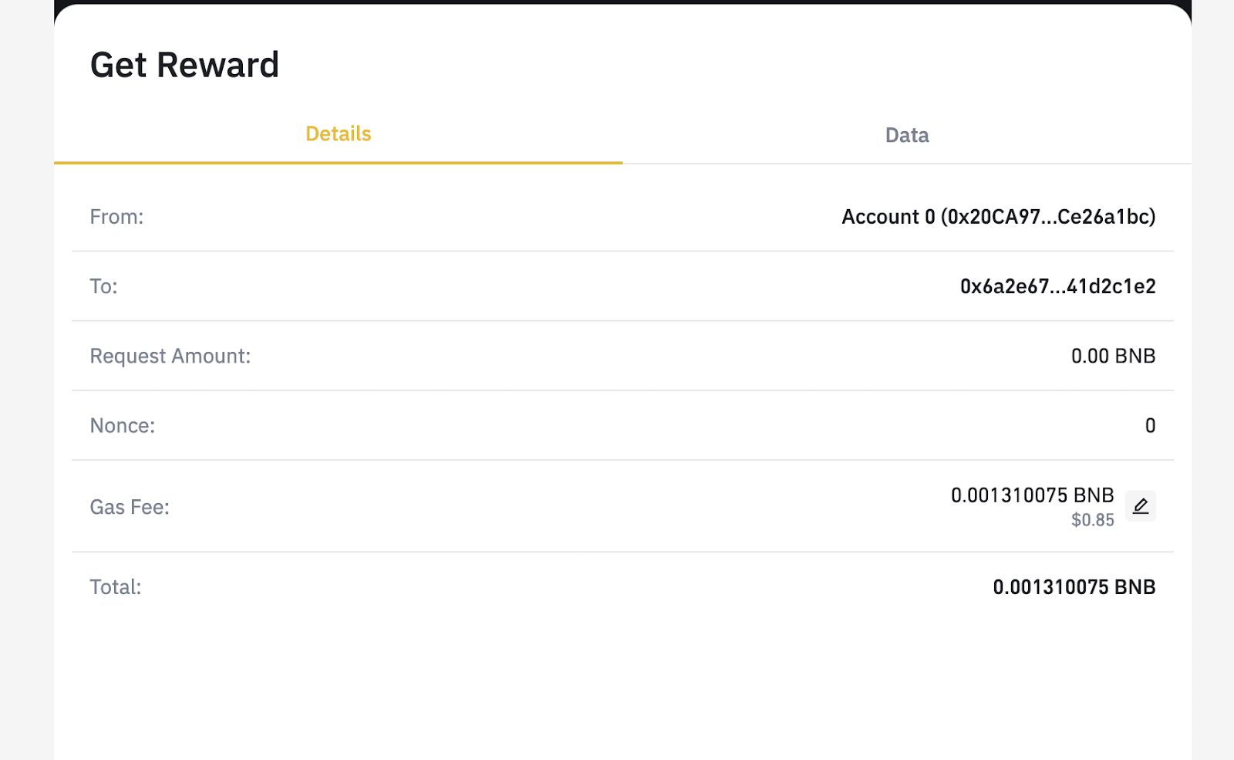Click the Nonce: label
1234x760 pixels.
click(x=123, y=426)
